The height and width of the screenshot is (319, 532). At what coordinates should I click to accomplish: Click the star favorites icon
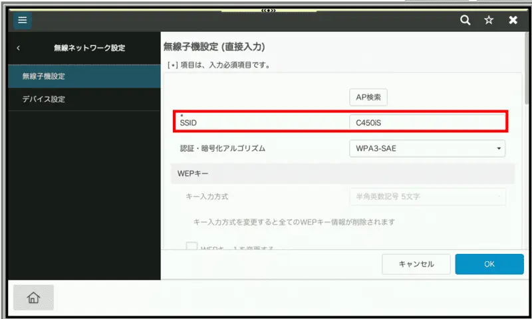click(489, 20)
